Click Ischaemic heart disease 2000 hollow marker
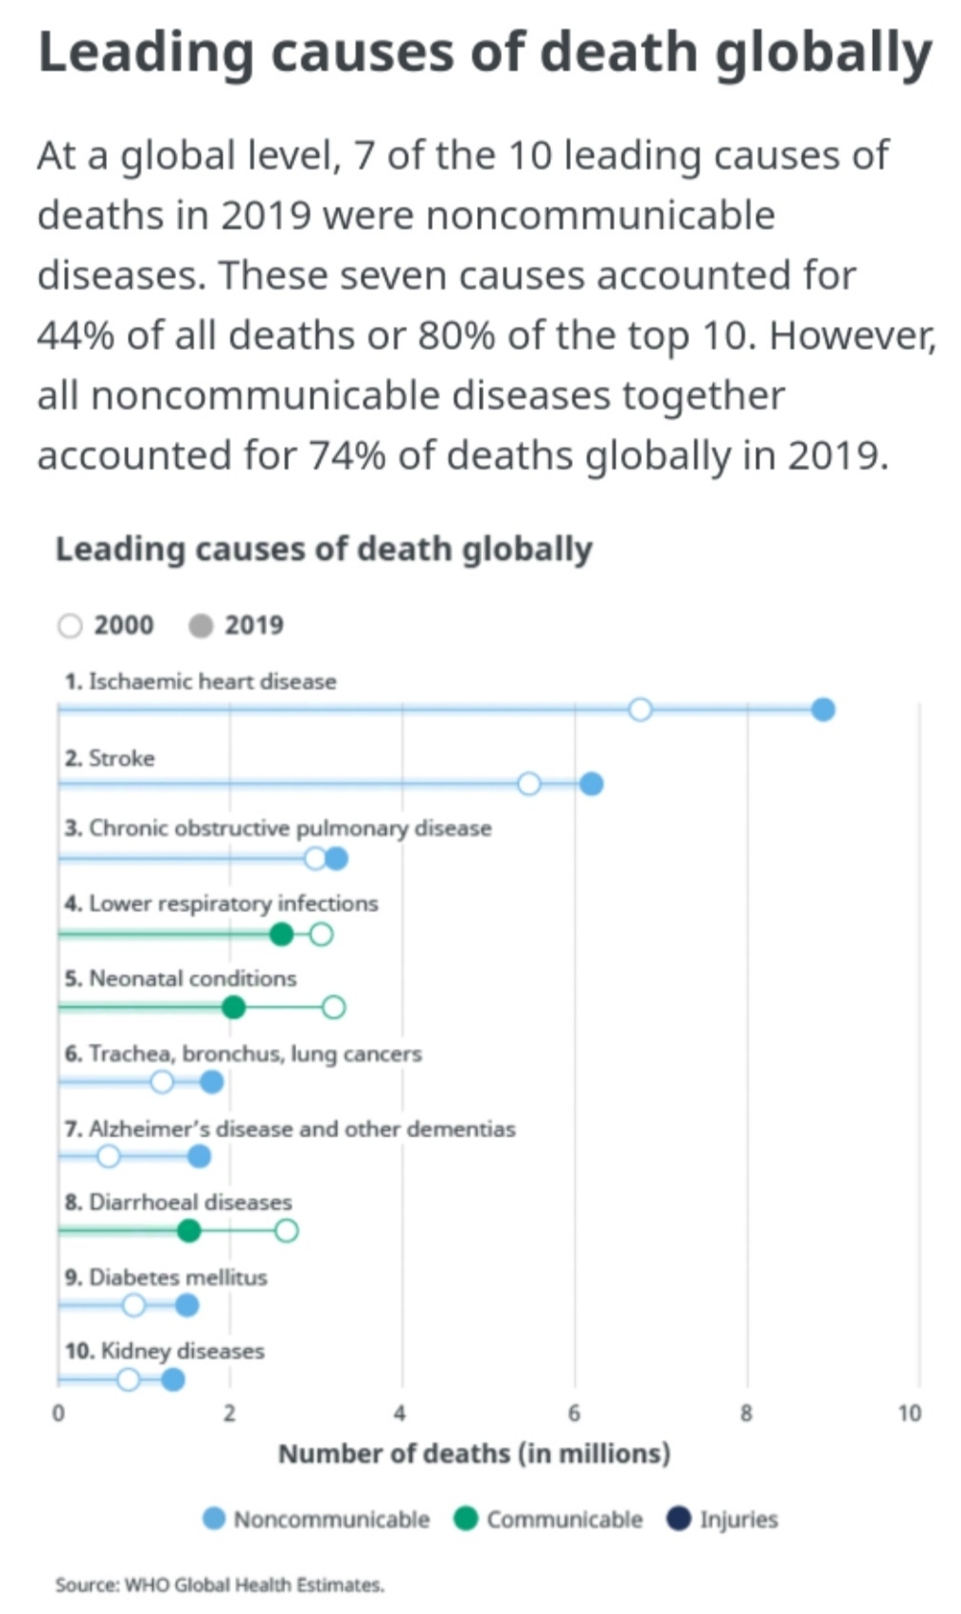The height and width of the screenshot is (1614, 961). tap(640, 709)
